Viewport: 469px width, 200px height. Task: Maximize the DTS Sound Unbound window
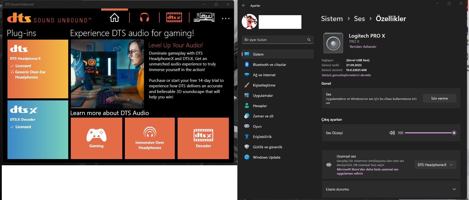[x=216, y=4]
